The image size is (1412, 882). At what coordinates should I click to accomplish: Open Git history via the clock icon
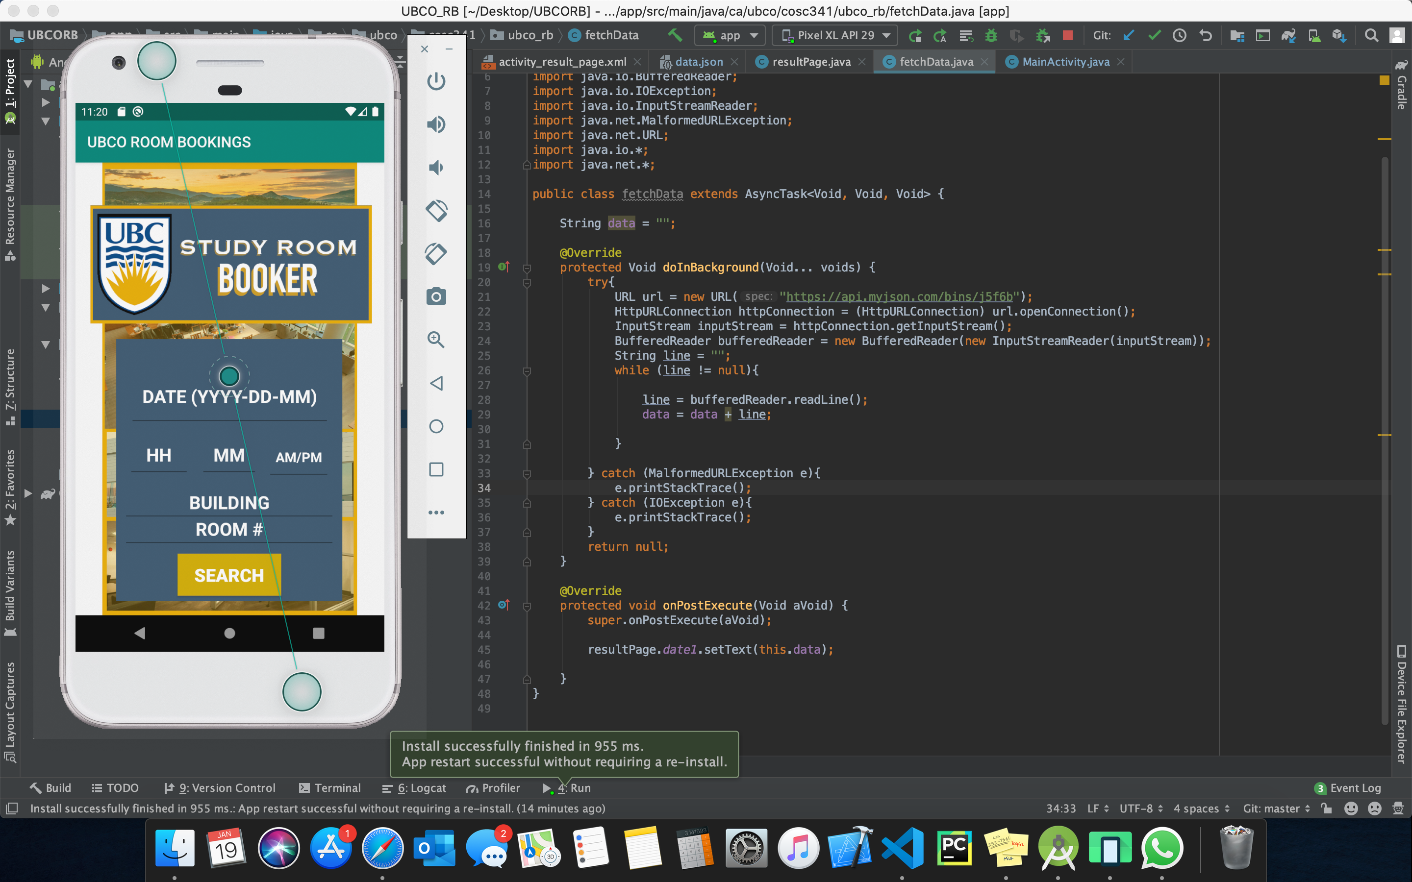(x=1179, y=36)
